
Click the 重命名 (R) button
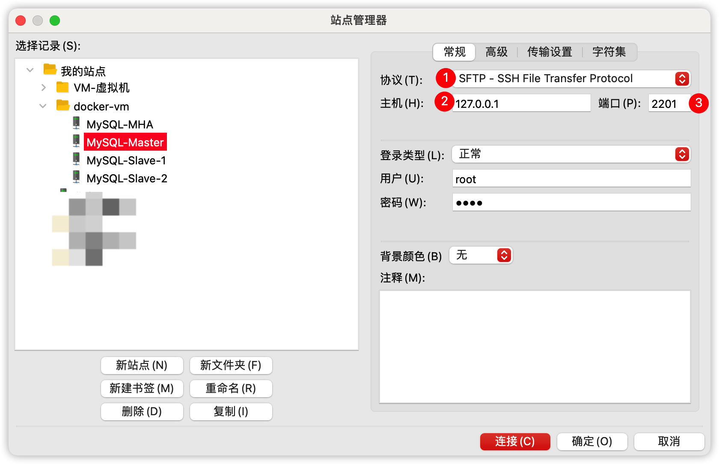click(x=231, y=388)
